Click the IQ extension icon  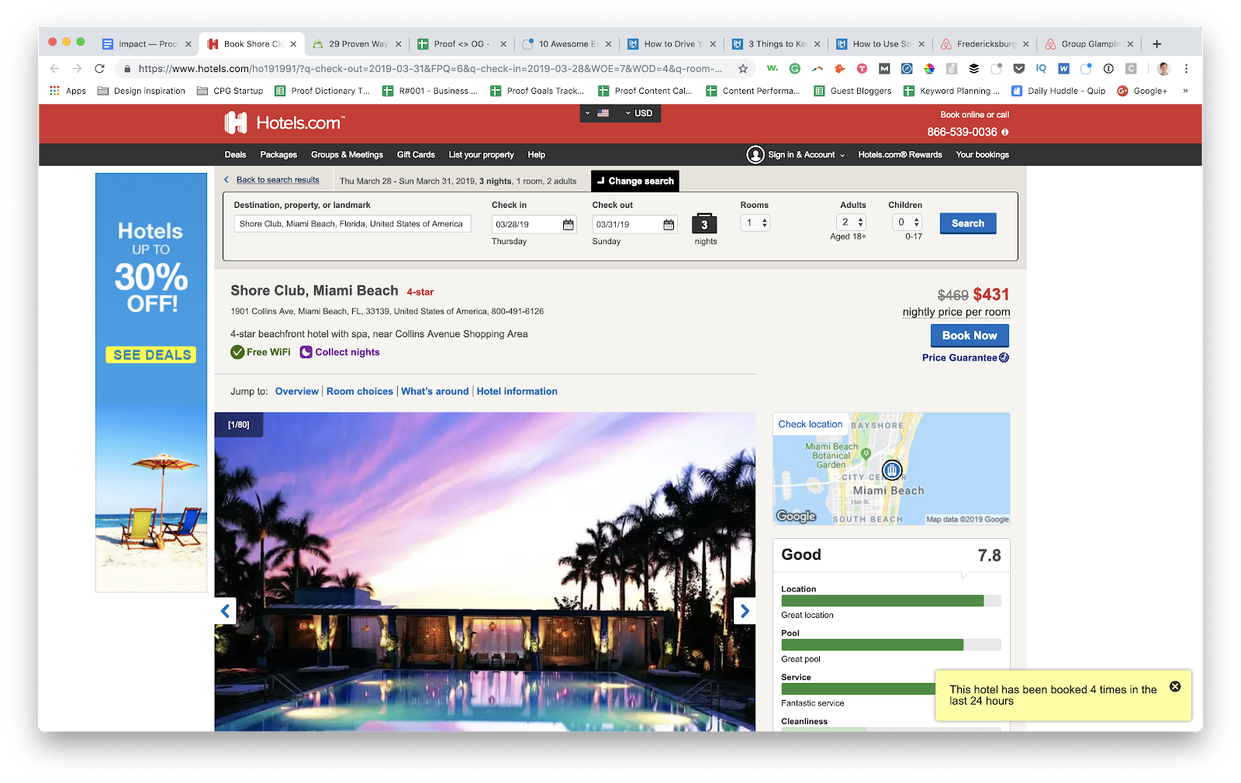1041,68
